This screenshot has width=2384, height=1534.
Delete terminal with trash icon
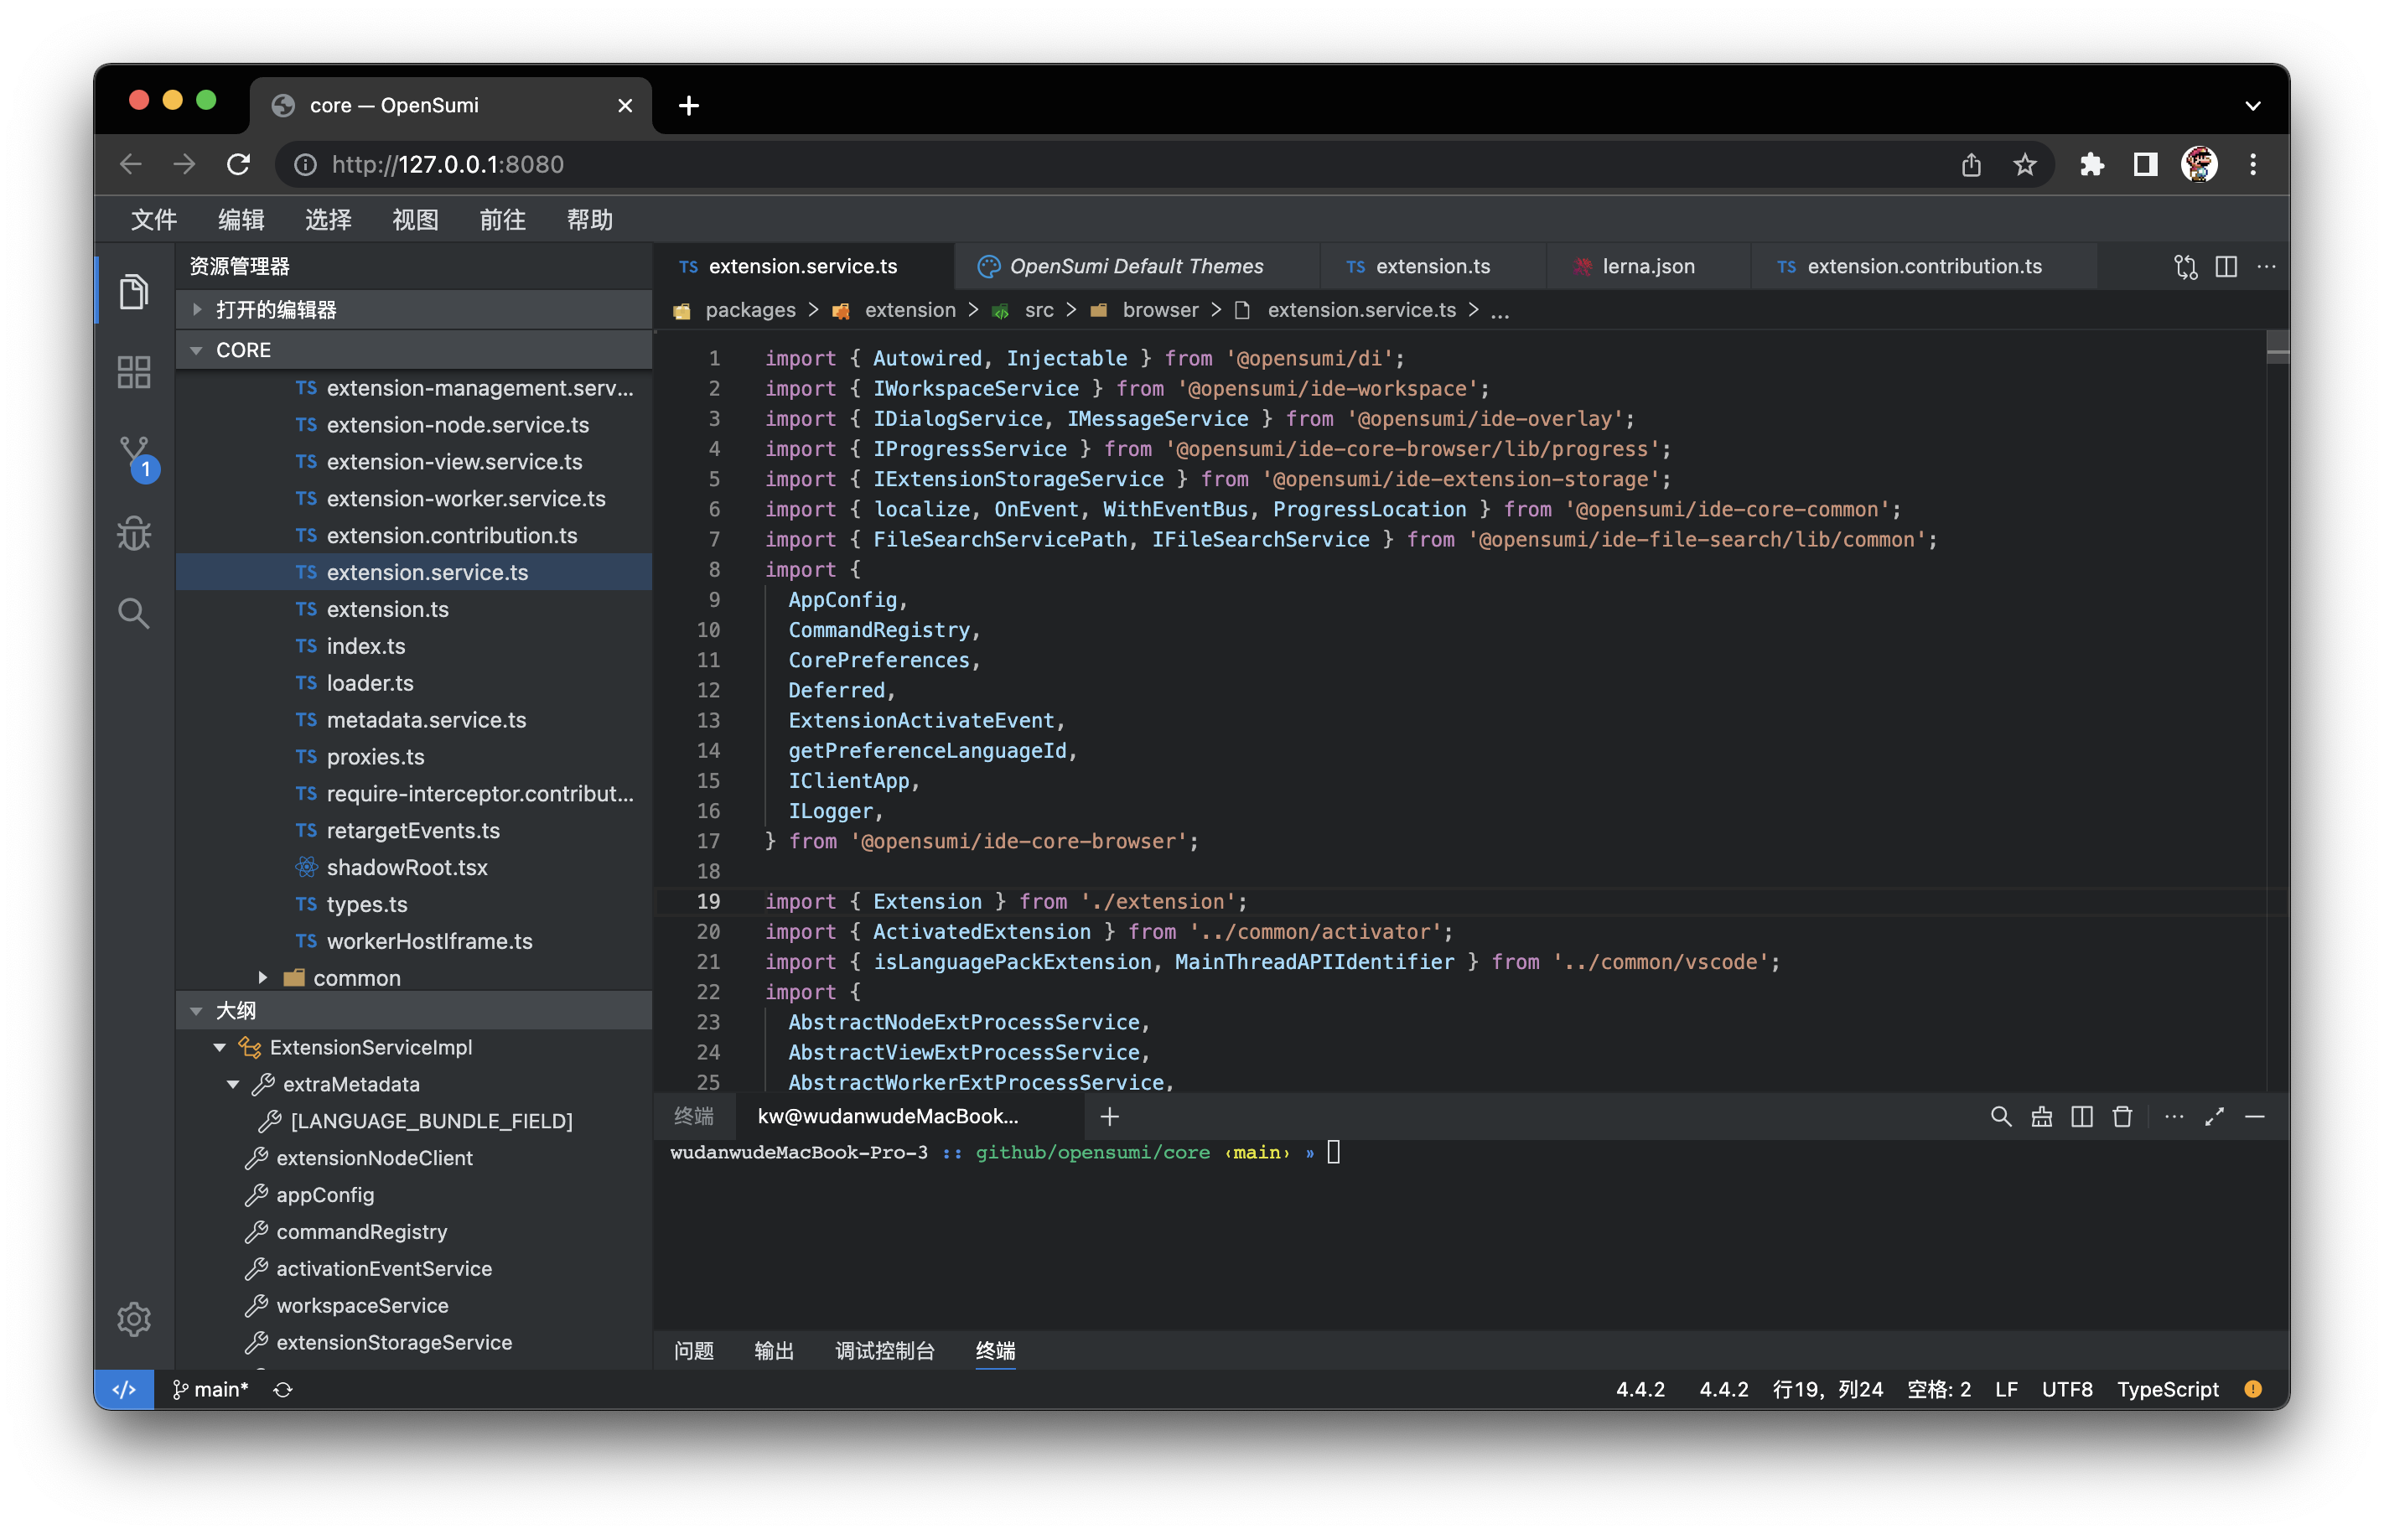click(2121, 1117)
